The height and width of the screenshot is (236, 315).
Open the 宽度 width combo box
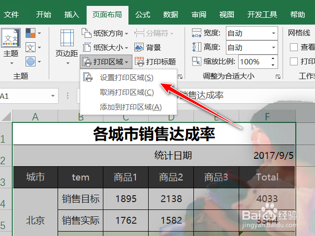[252, 33]
